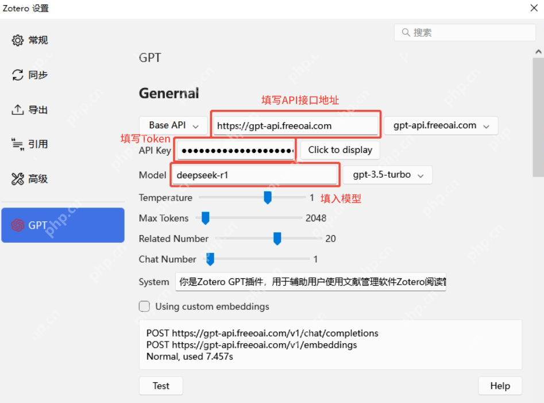
Task: Focus the Model name input field
Action: [254, 175]
